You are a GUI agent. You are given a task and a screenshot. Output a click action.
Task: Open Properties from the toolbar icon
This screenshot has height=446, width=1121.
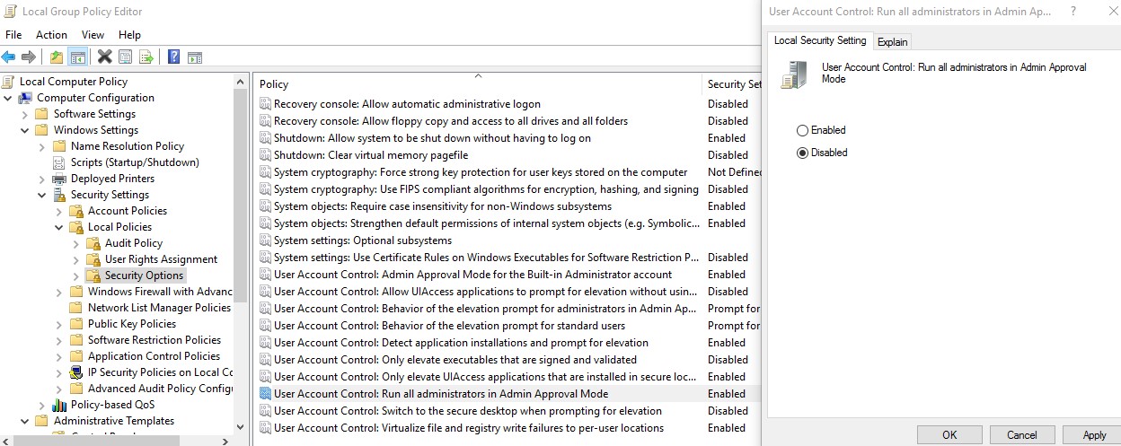point(125,57)
